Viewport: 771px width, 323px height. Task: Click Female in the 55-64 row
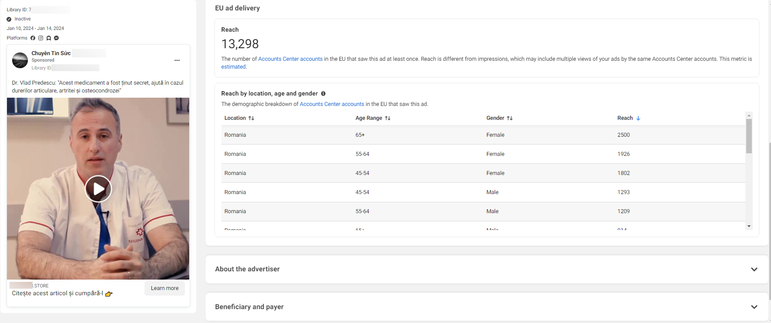[495, 154]
